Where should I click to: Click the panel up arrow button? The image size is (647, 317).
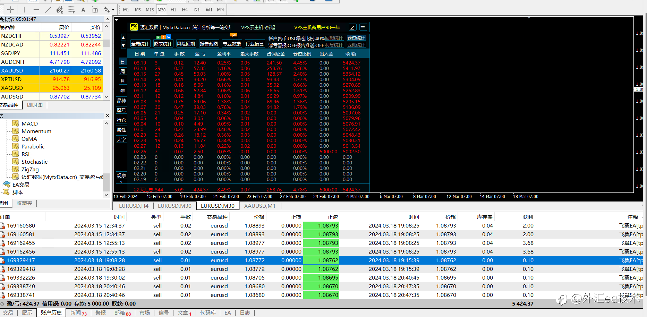pyautogui.click(x=123, y=37)
